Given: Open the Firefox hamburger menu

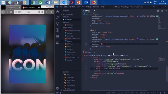Looking at the screenshot, I should 51,12.
